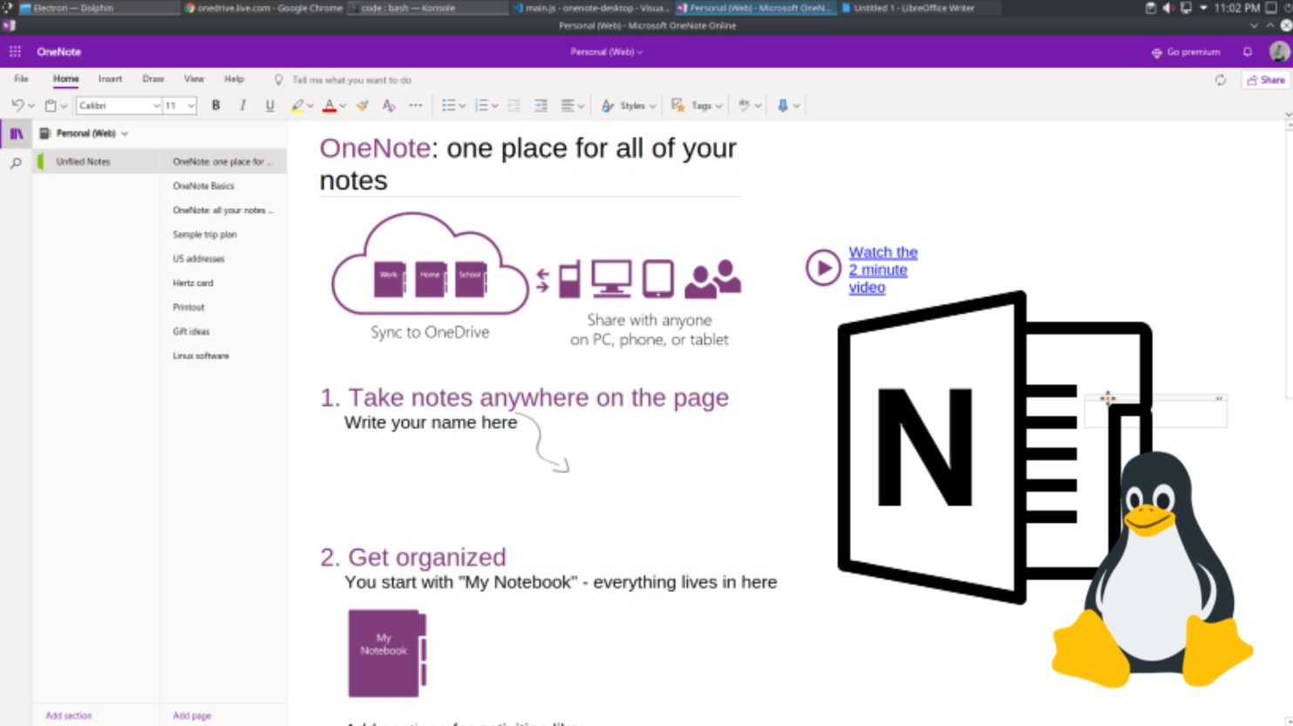
Task: Open the search magnifier in sidebar
Action: pyautogui.click(x=16, y=163)
